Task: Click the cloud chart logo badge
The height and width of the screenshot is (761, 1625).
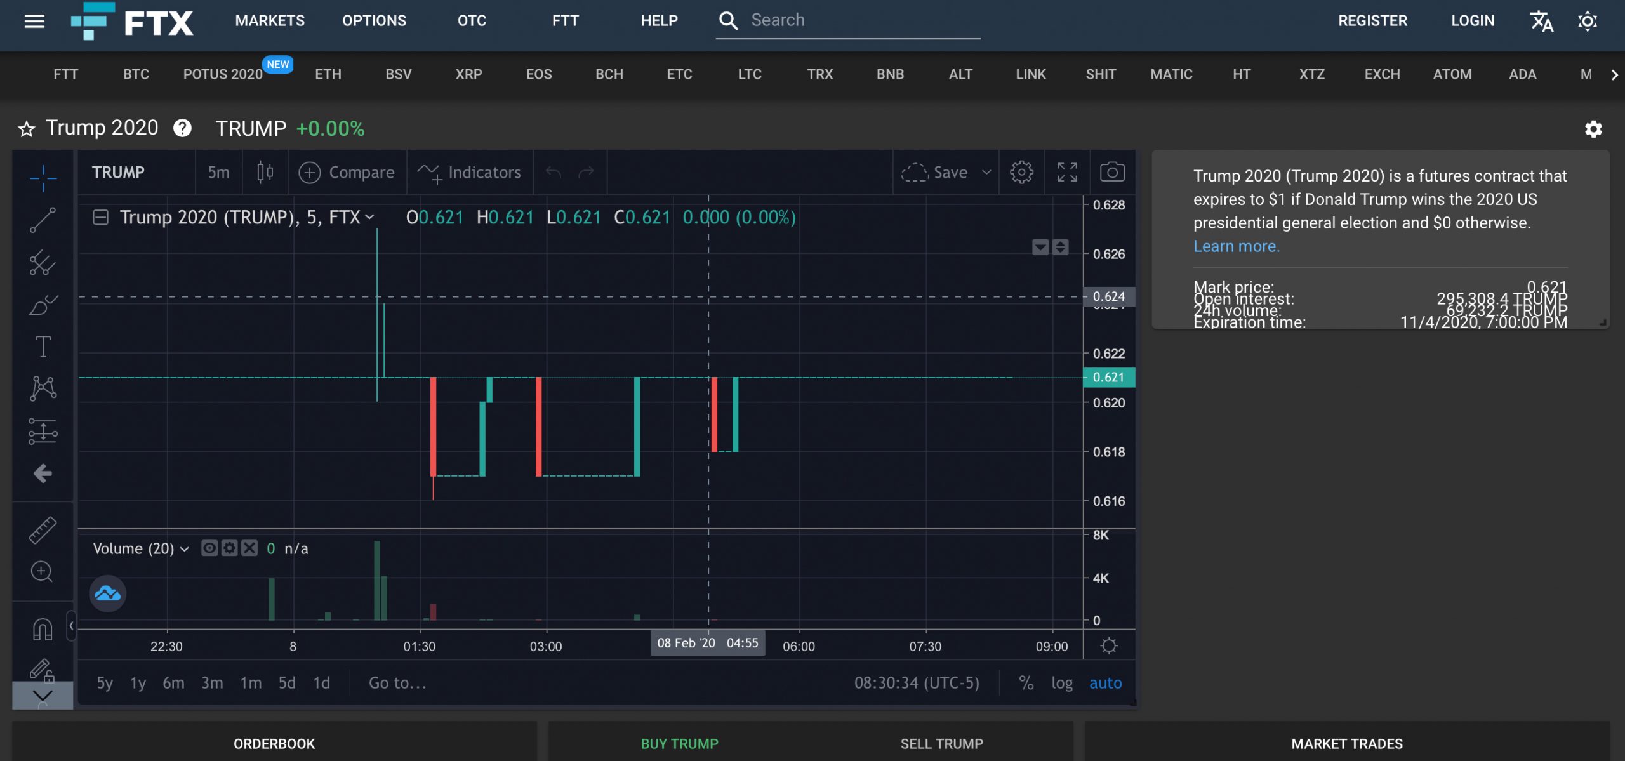Action: pyautogui.click(x=107, y=593)
